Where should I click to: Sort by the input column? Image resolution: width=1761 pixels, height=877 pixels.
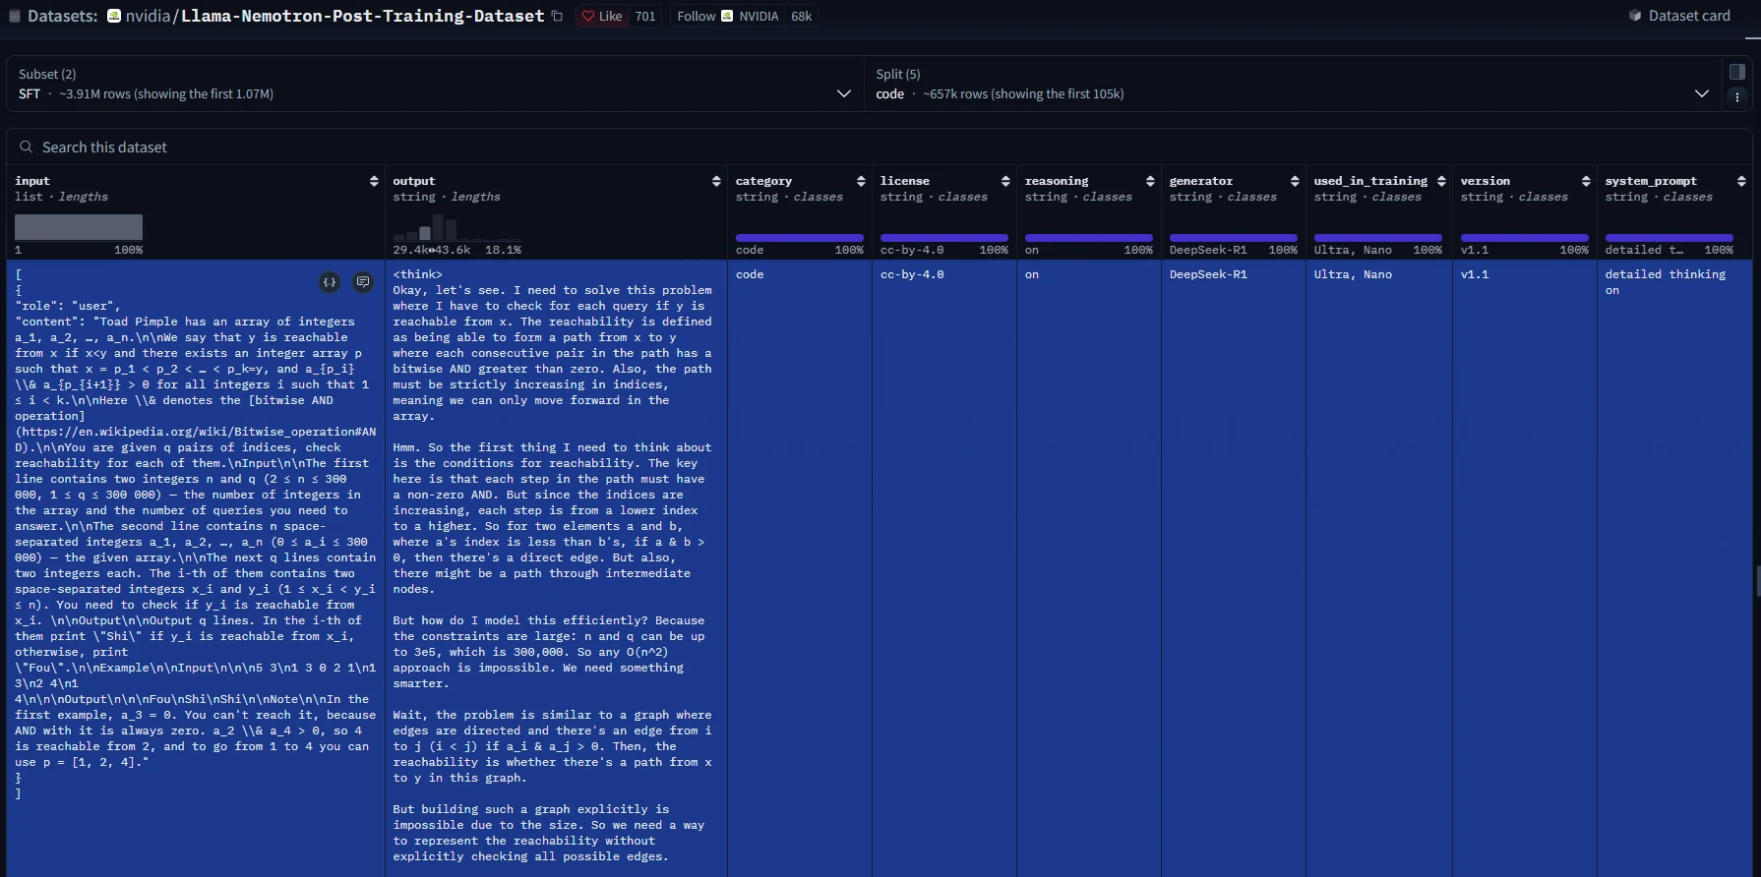(374, 182)
